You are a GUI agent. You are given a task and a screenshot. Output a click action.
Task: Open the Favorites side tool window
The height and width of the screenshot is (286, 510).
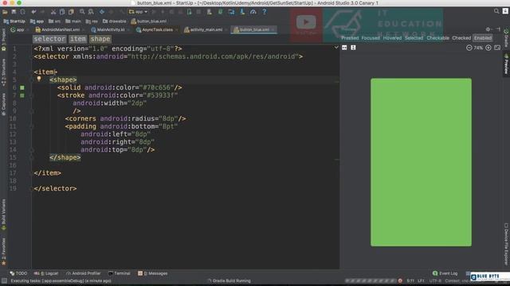coord(3,252)
